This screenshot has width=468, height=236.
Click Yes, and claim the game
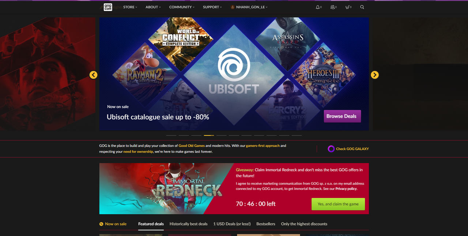[338, 204]
